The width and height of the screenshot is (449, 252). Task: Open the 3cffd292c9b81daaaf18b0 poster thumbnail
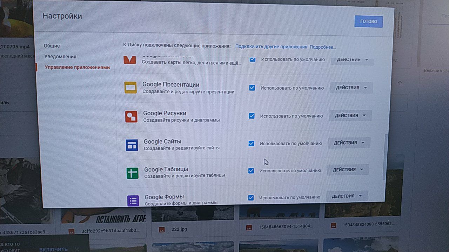(104, 216)
